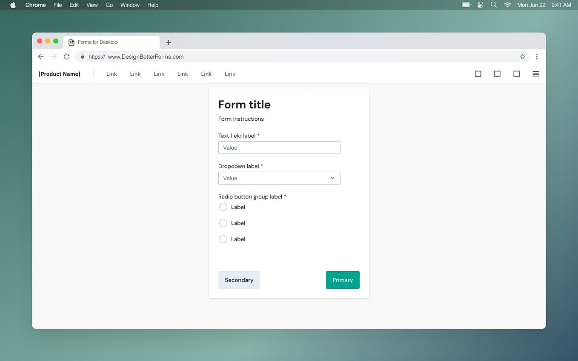Expand Chrome's three-dot customize menu
Viewport: 578px width, 361px height.
click(537, 56)
